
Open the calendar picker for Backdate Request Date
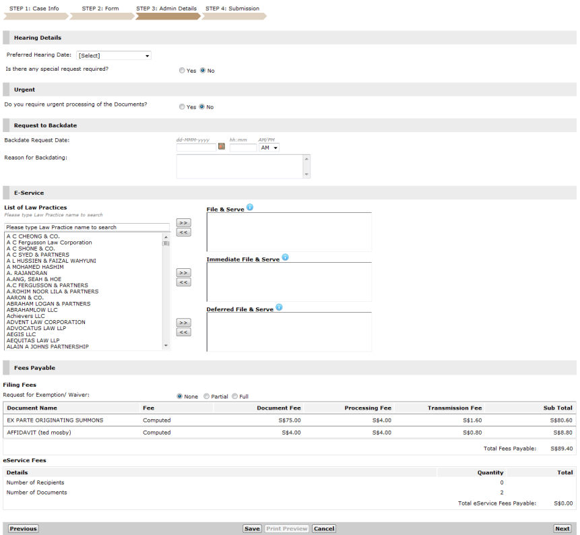(x=221, y=146)
